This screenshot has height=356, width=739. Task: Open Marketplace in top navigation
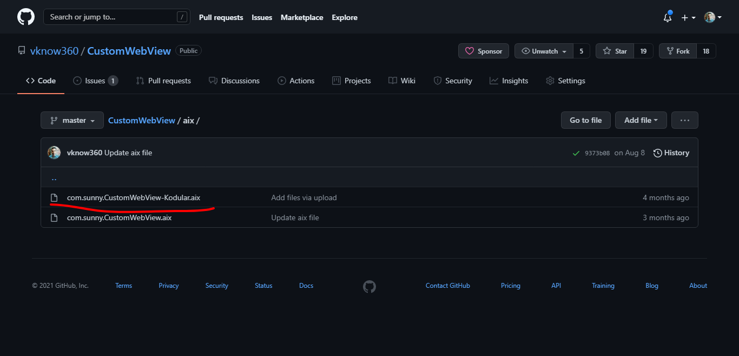click(302, 17)
